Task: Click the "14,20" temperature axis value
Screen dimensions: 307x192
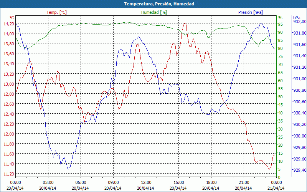Action: [x=9, y=24]
